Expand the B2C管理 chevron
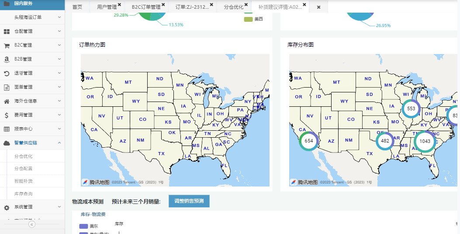460x234 pixels. [59, 45]
